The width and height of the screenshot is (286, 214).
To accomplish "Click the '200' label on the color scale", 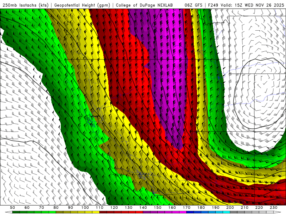I will (x=230, y=208).
